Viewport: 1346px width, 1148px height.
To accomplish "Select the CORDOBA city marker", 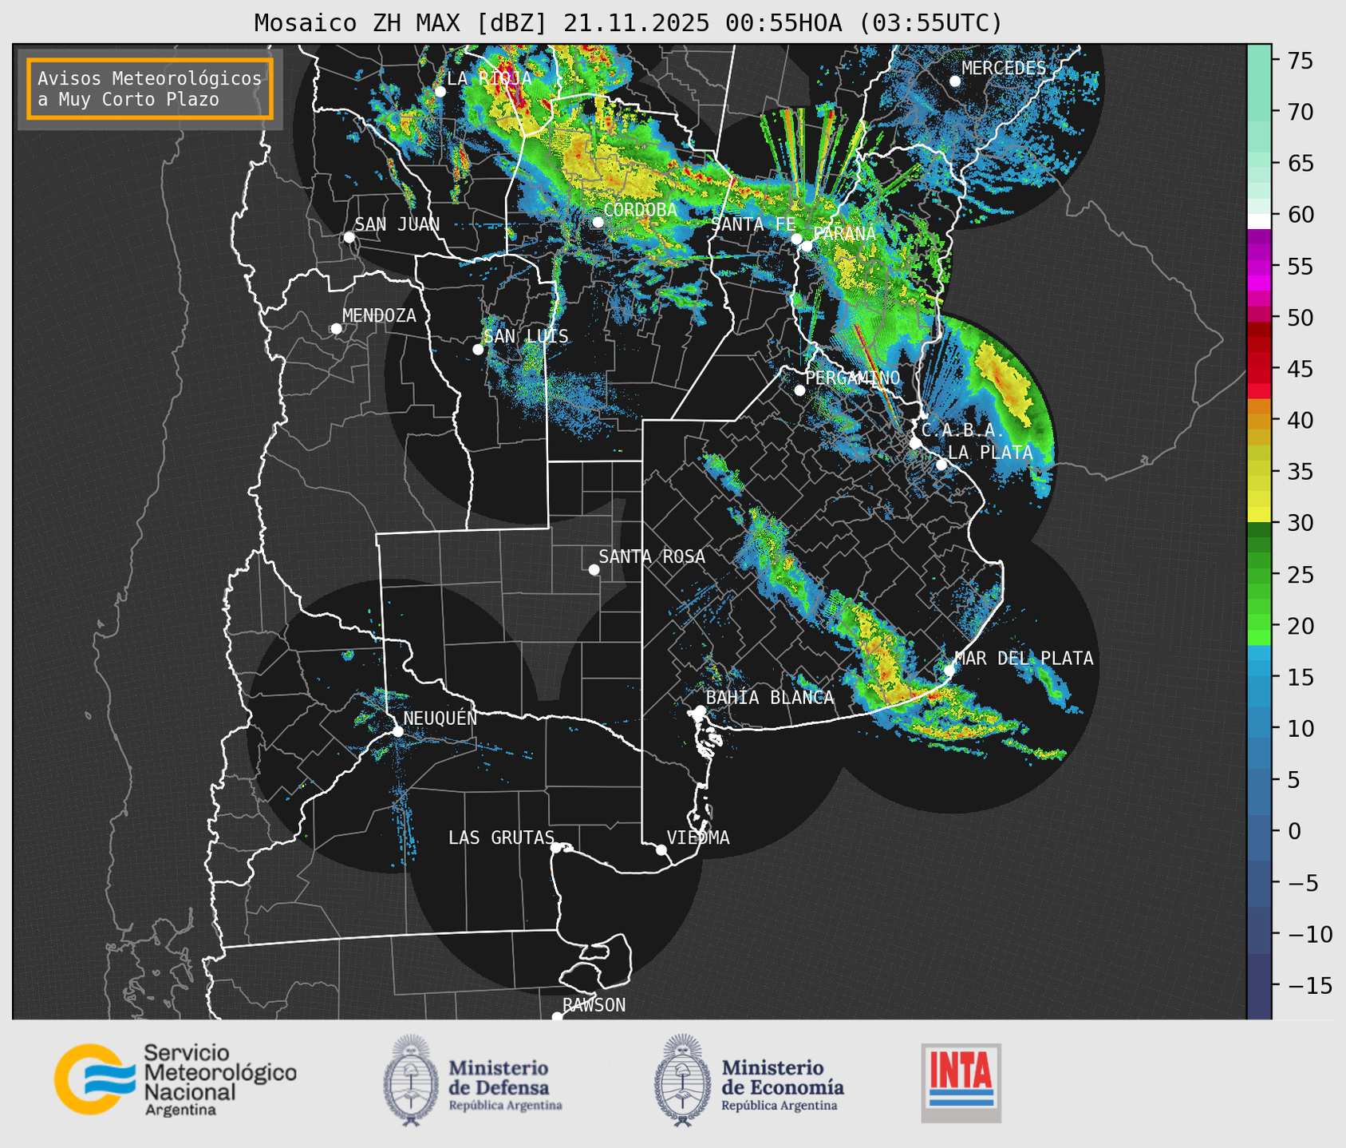I will tap(598, 222).
